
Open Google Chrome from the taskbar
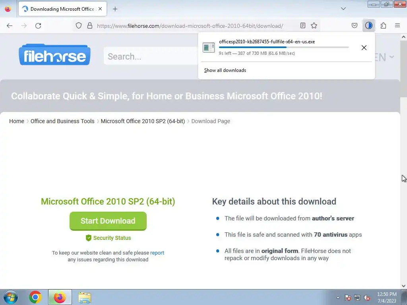click(35, 297)
